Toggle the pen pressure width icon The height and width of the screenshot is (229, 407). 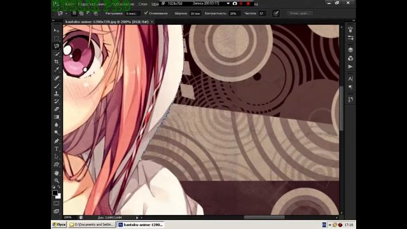click(276, 13)
